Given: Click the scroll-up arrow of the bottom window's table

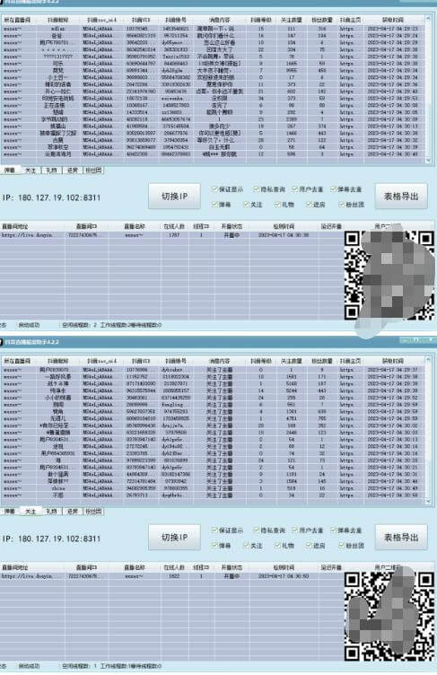Looking at the screenshot, I should pos(428,359).
